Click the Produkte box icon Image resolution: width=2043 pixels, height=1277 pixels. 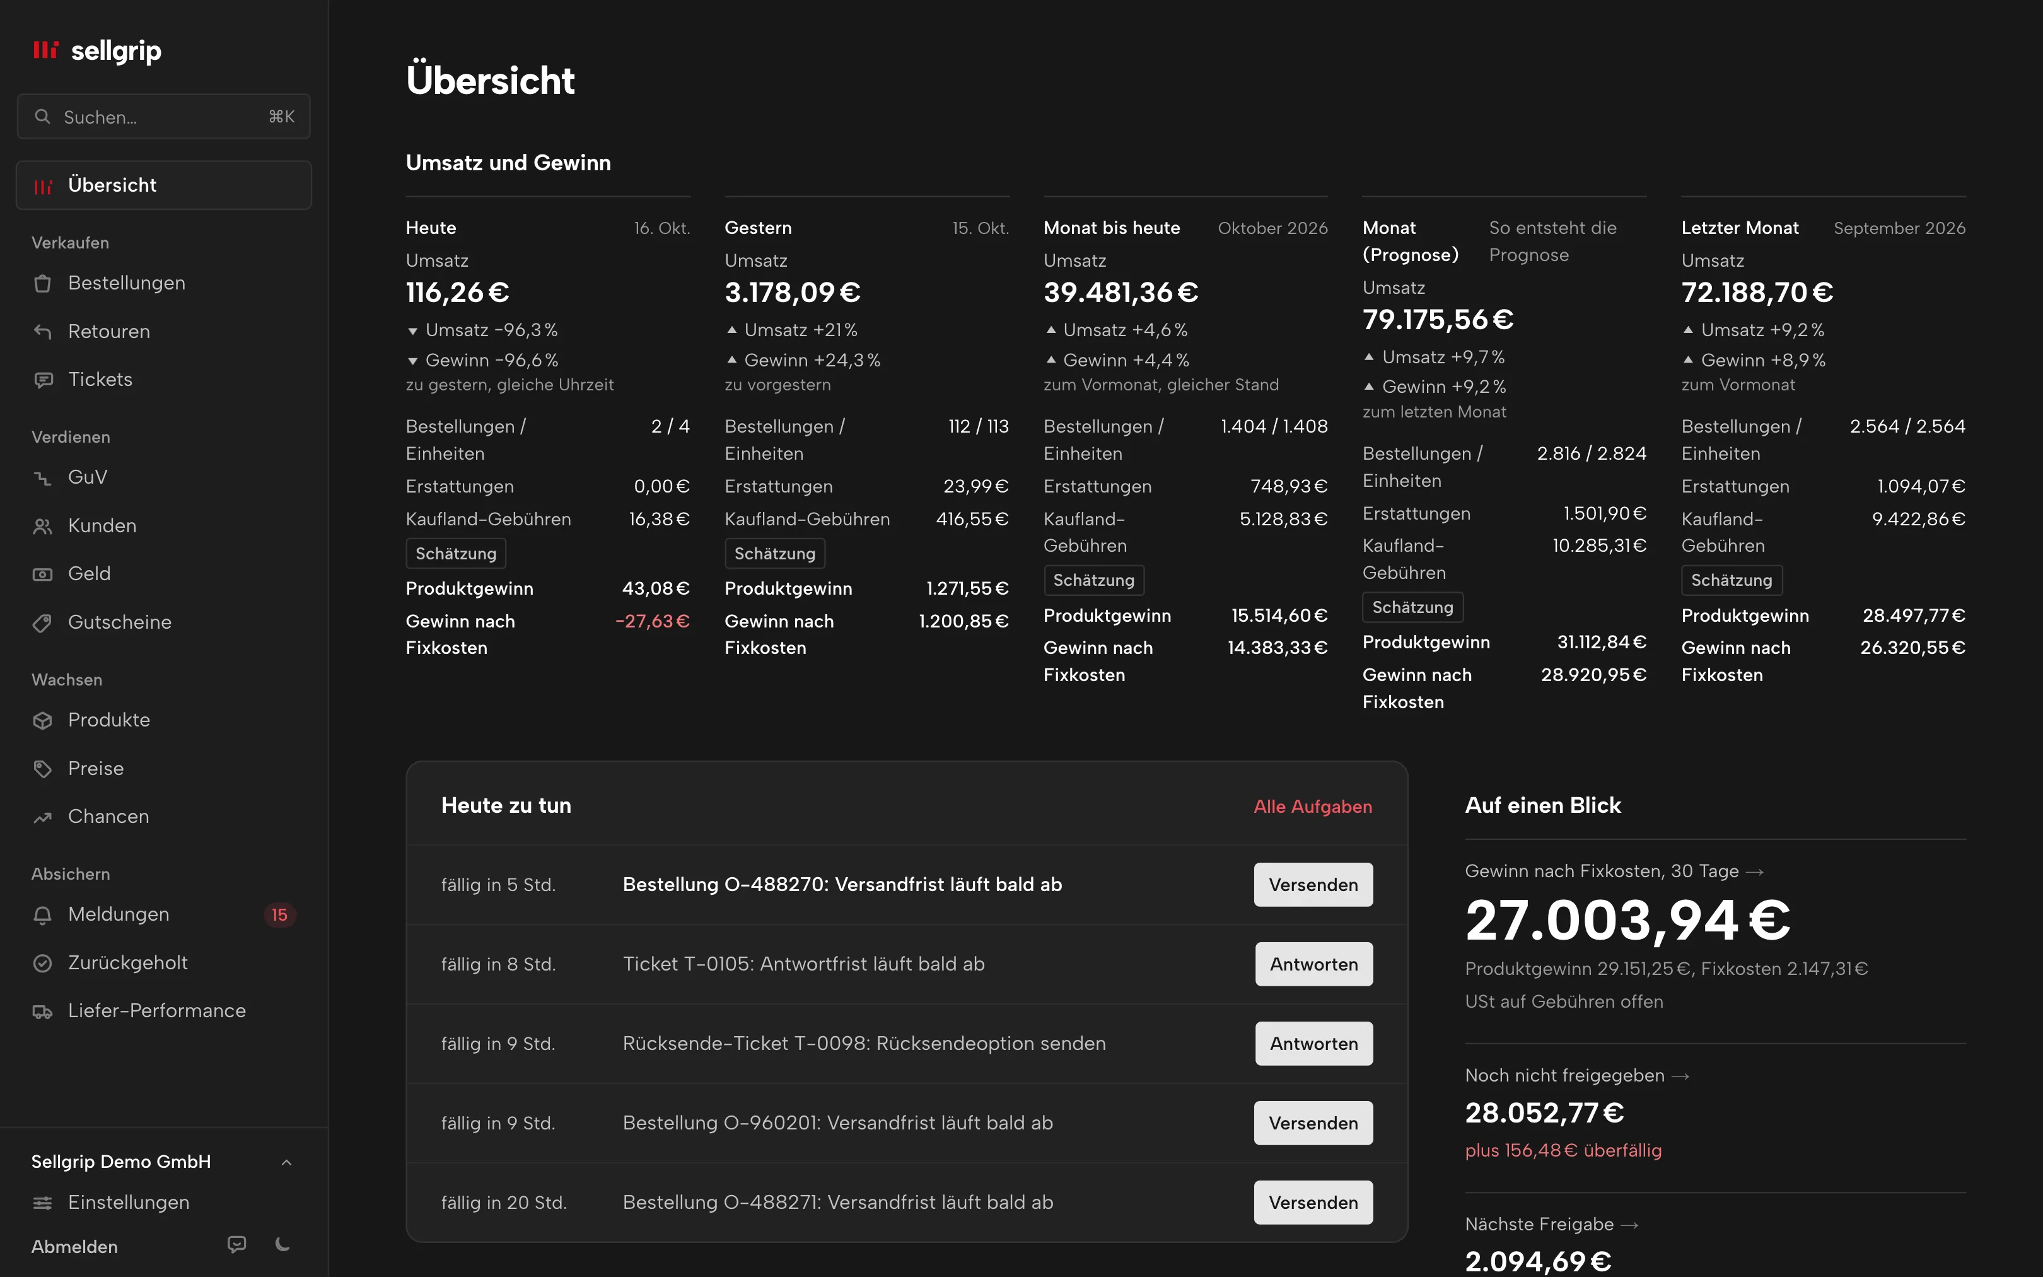pos(42,720)
